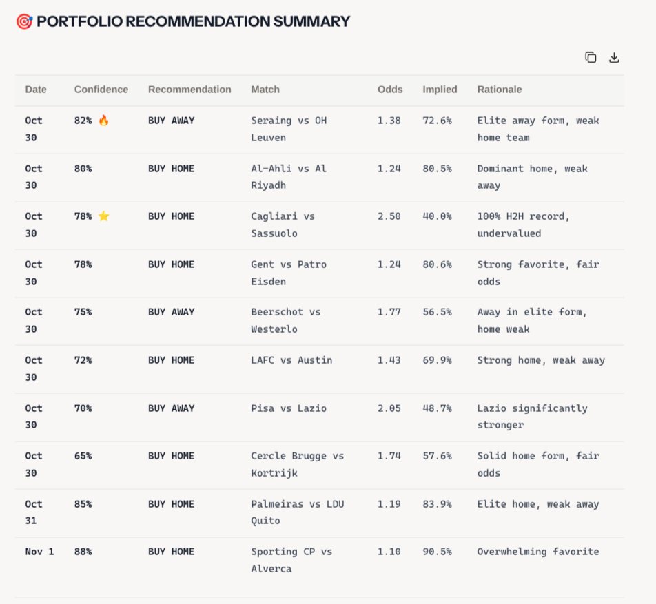The width and height of the screenshot is (656, 604).
Task: Click the Portfolio Recommendation Summary title
Action: (193, 21)
